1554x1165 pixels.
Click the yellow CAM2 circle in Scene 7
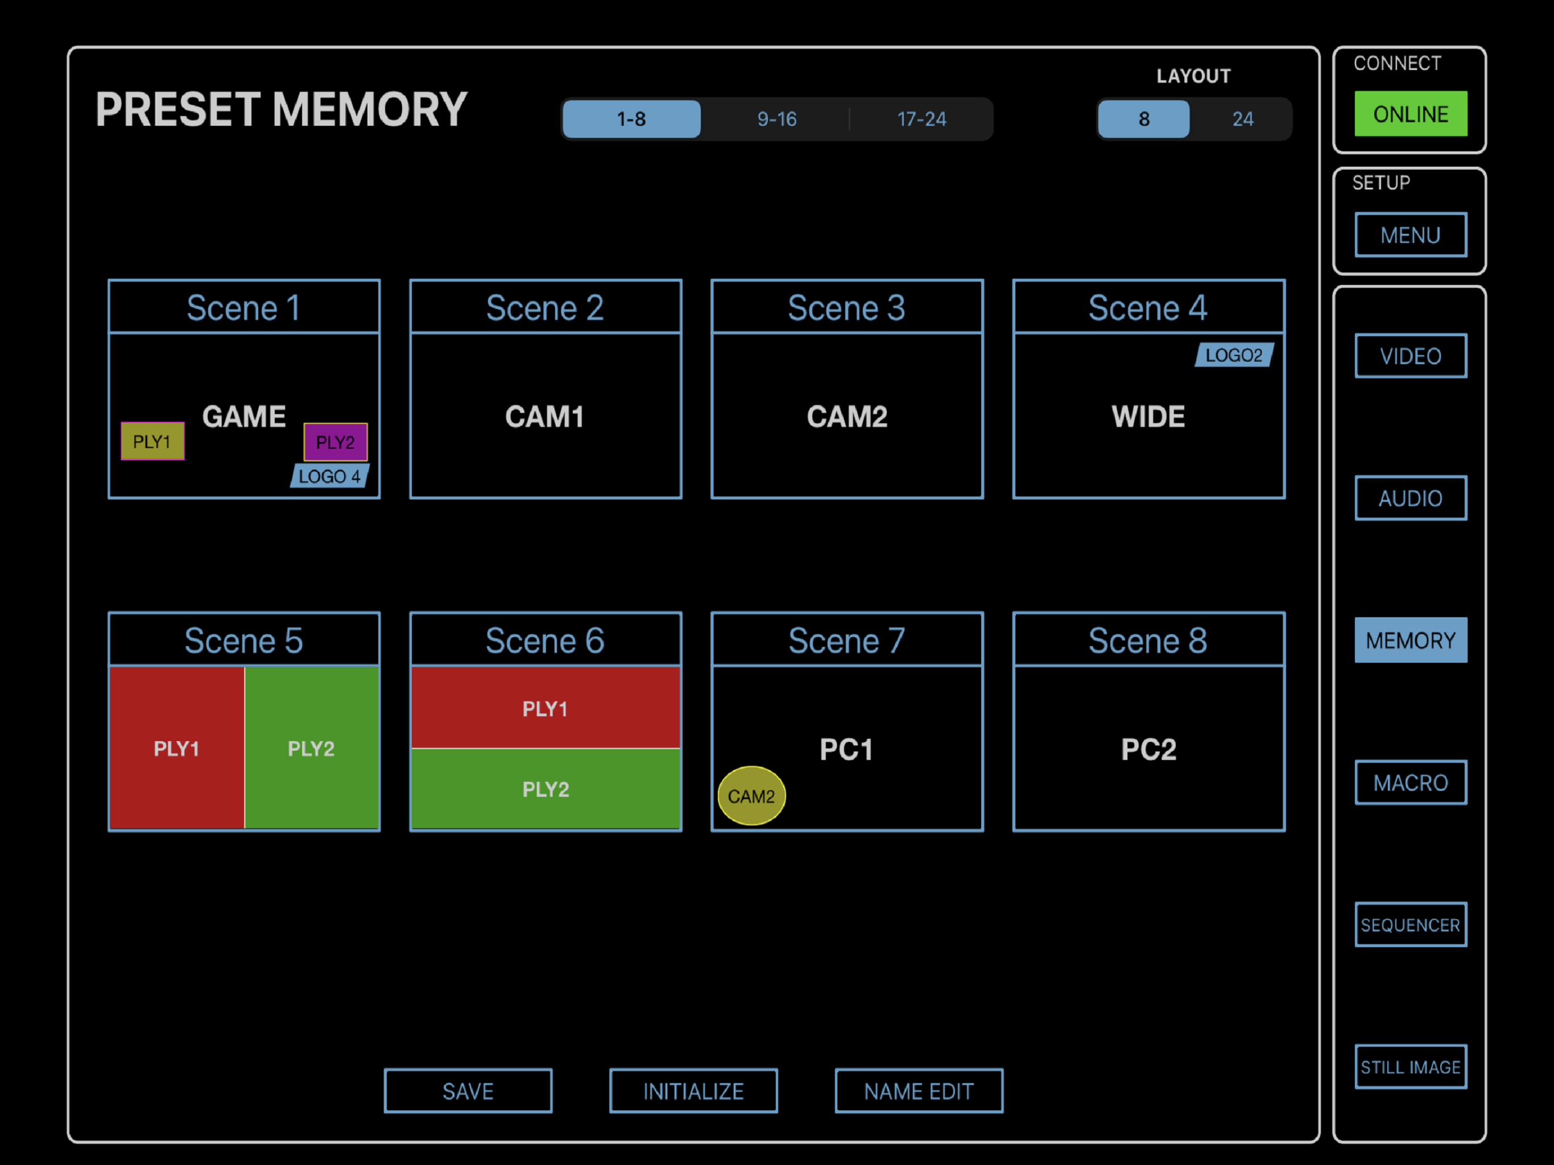(751, 795)
